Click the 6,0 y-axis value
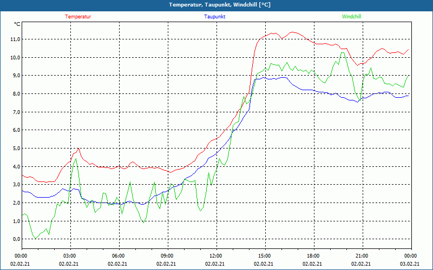433x270 pixels. click(17, 130)
